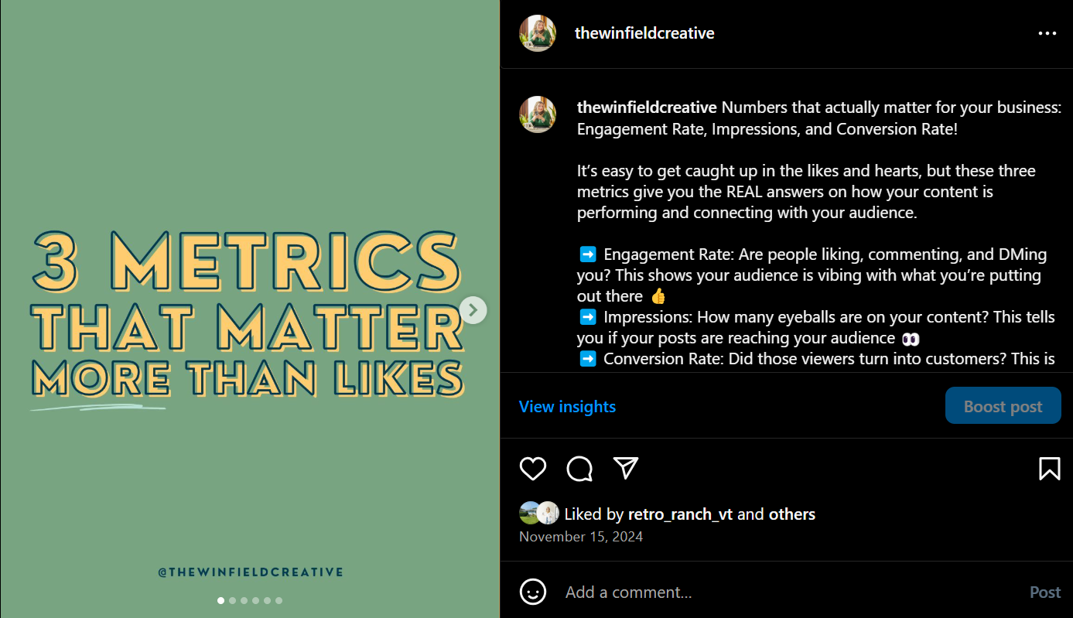
Task: Click the caption author avatar
Action: click(x=538, y=114)
